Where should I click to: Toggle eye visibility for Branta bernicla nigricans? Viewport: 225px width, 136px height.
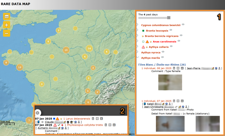(x=181, y=35)
